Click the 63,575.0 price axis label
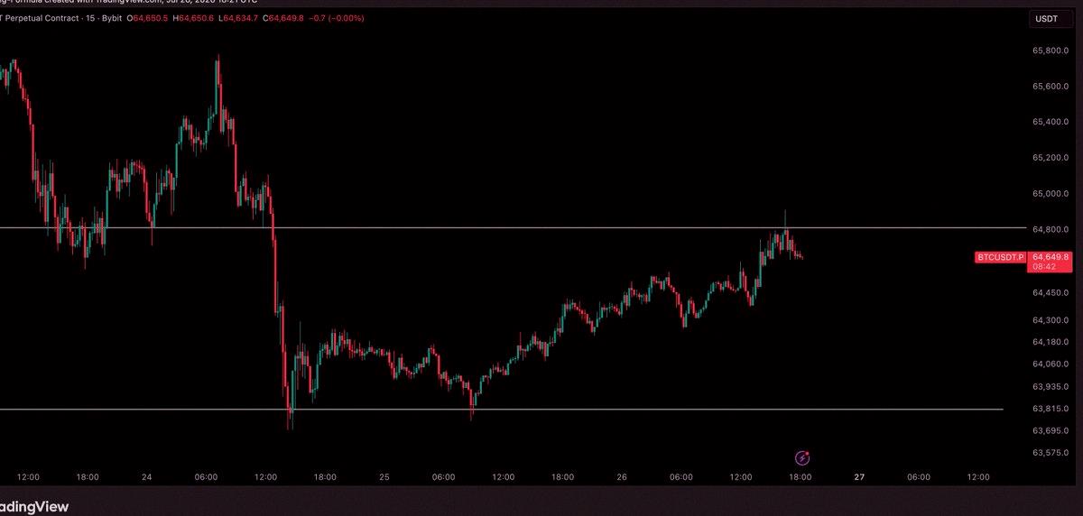 pyautogui.click(x=1050, y=452)
